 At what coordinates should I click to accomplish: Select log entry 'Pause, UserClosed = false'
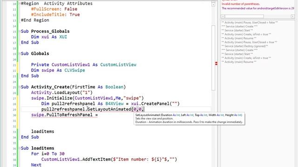click(x=250, y=23)
